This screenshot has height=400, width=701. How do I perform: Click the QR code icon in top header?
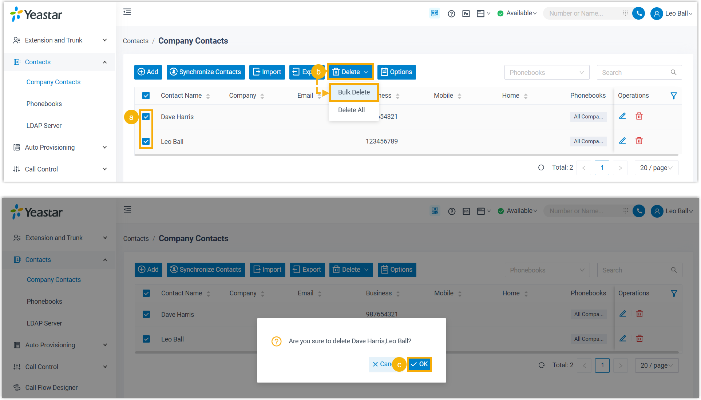(x=434, y=13)
